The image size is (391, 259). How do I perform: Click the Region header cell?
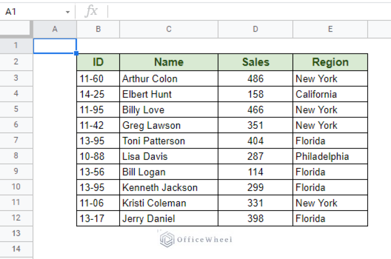pyautogui.click(x=330, y=62)
